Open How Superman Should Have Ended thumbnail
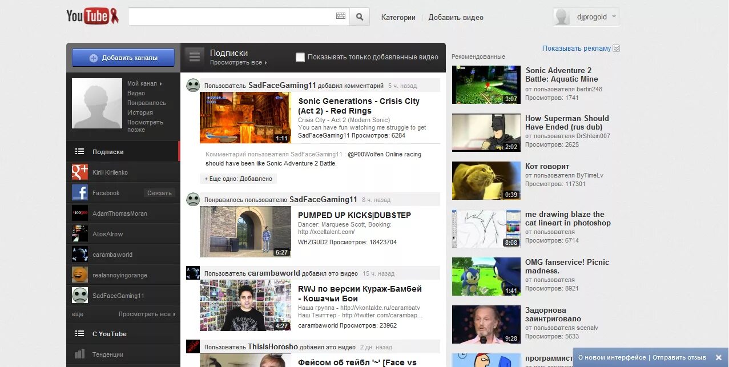Screen dimensions: 729x367 (x=486, y=132)
